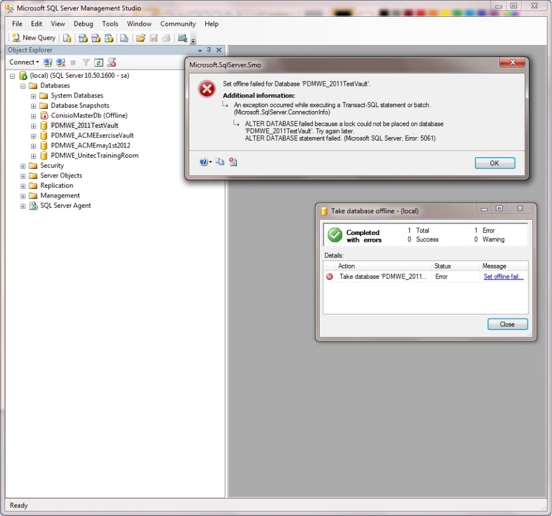The height and width of the screenshot is (516, 552).
Task: Open the Window menu
Action: [139, 24]
